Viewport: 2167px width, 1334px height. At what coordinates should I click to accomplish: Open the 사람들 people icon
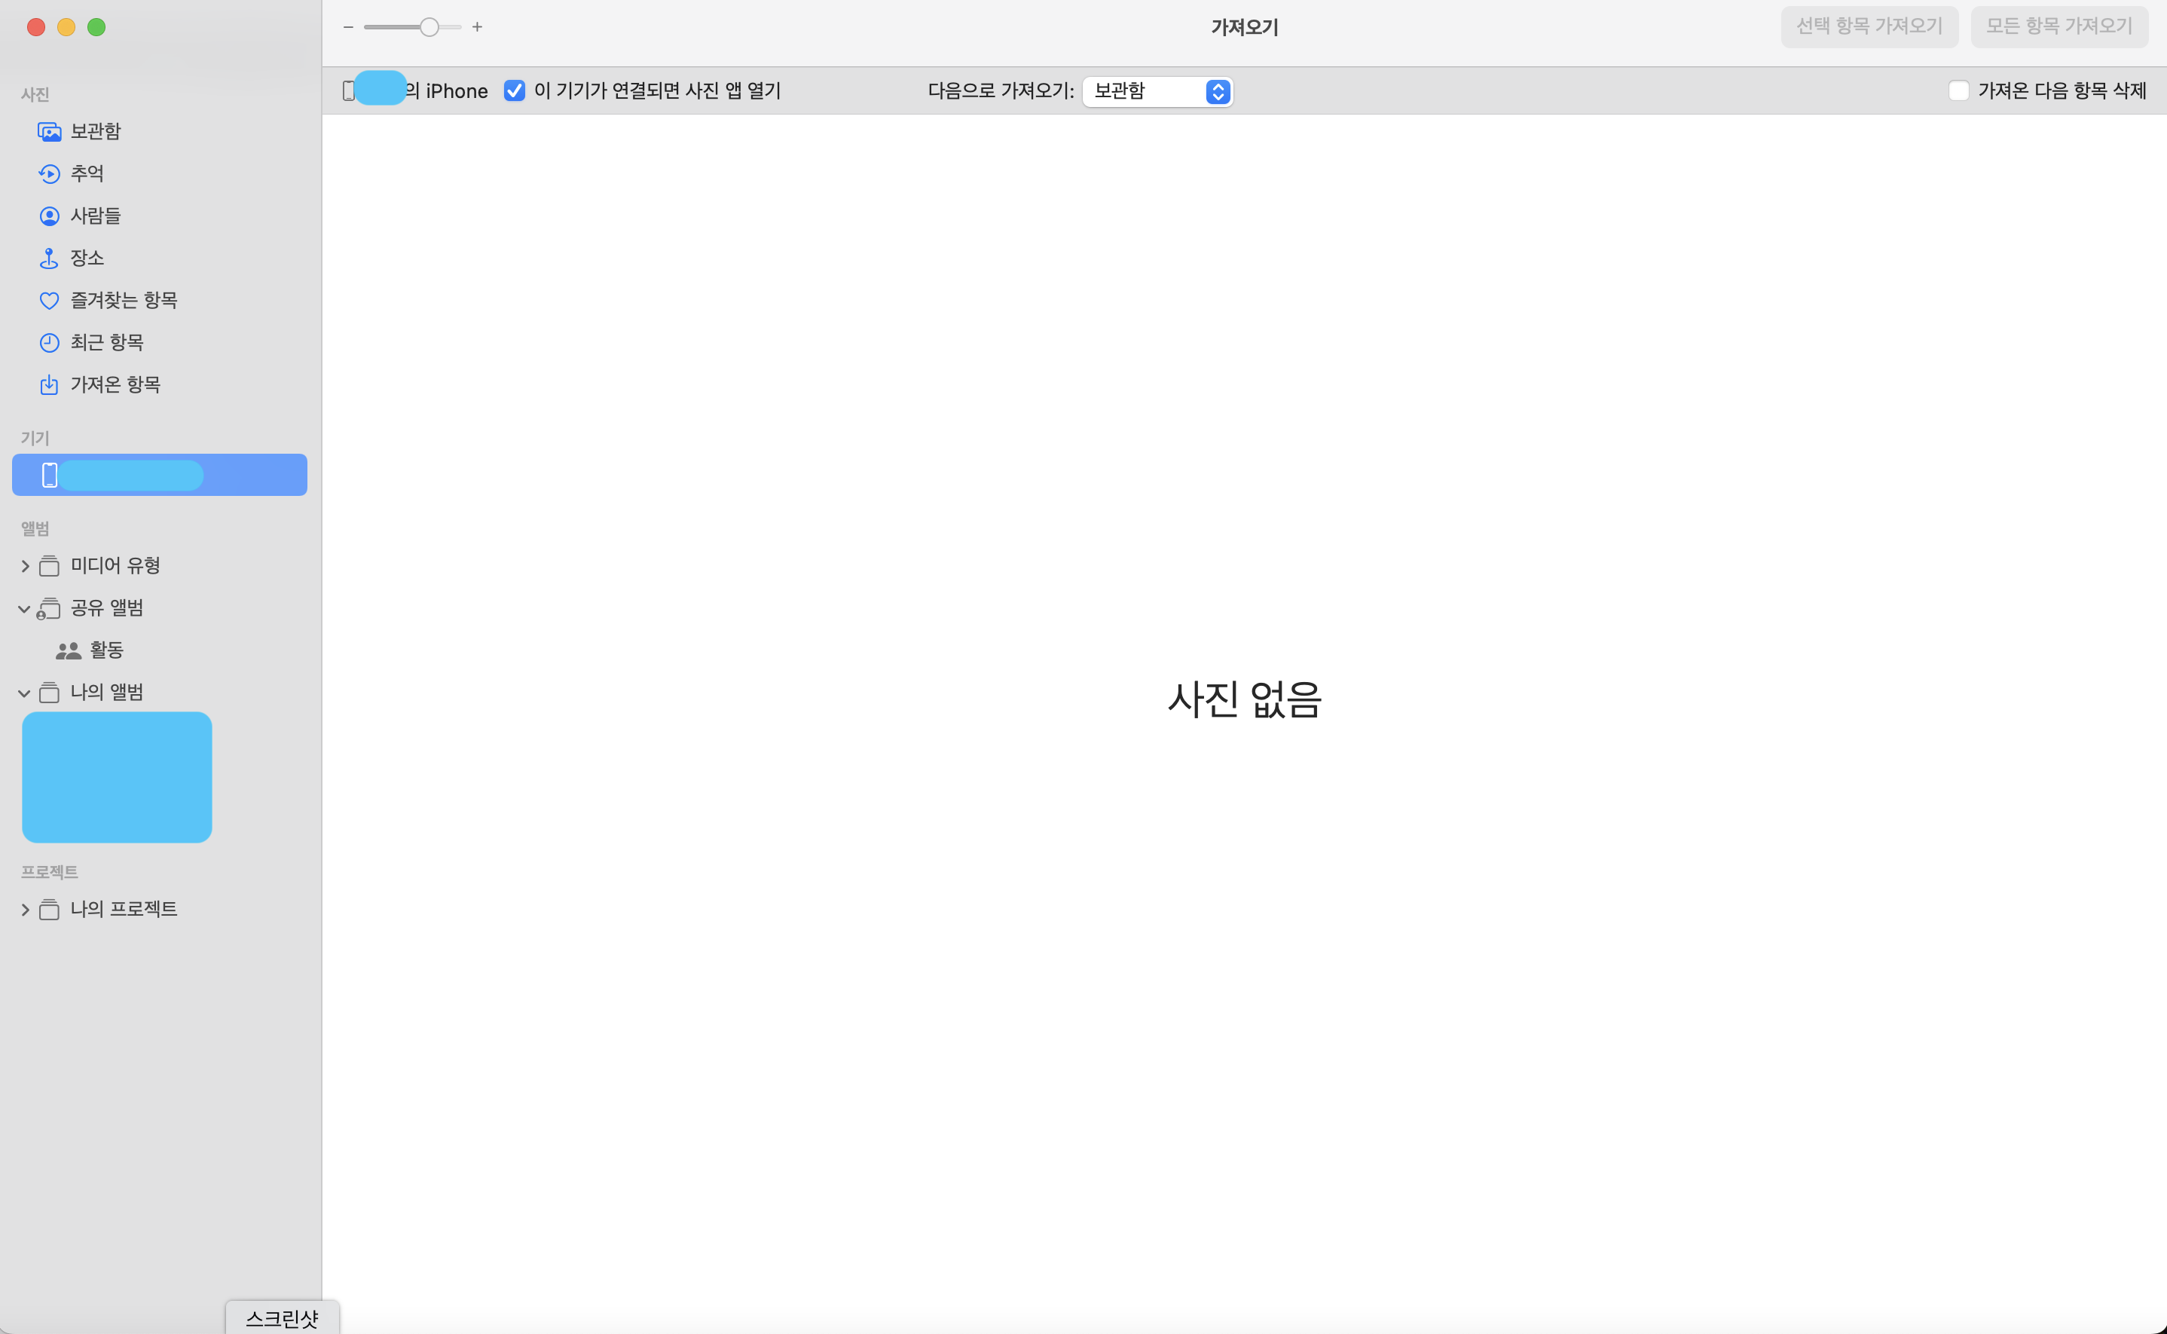tap(50, 216)
